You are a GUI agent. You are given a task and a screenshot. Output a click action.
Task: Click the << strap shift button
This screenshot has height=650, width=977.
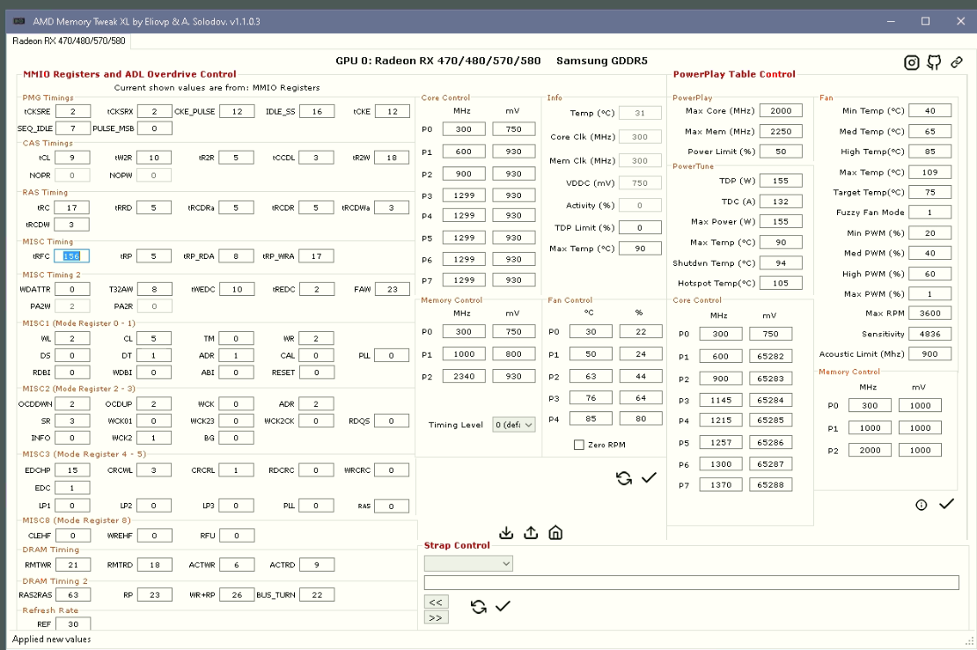(x=437, y=602)
